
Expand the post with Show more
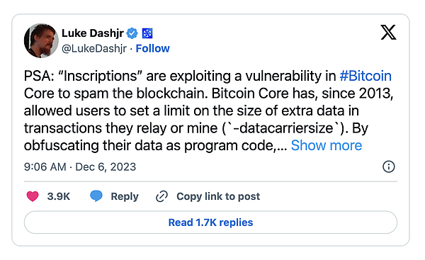pyautogui.click(x=327, y=146)
